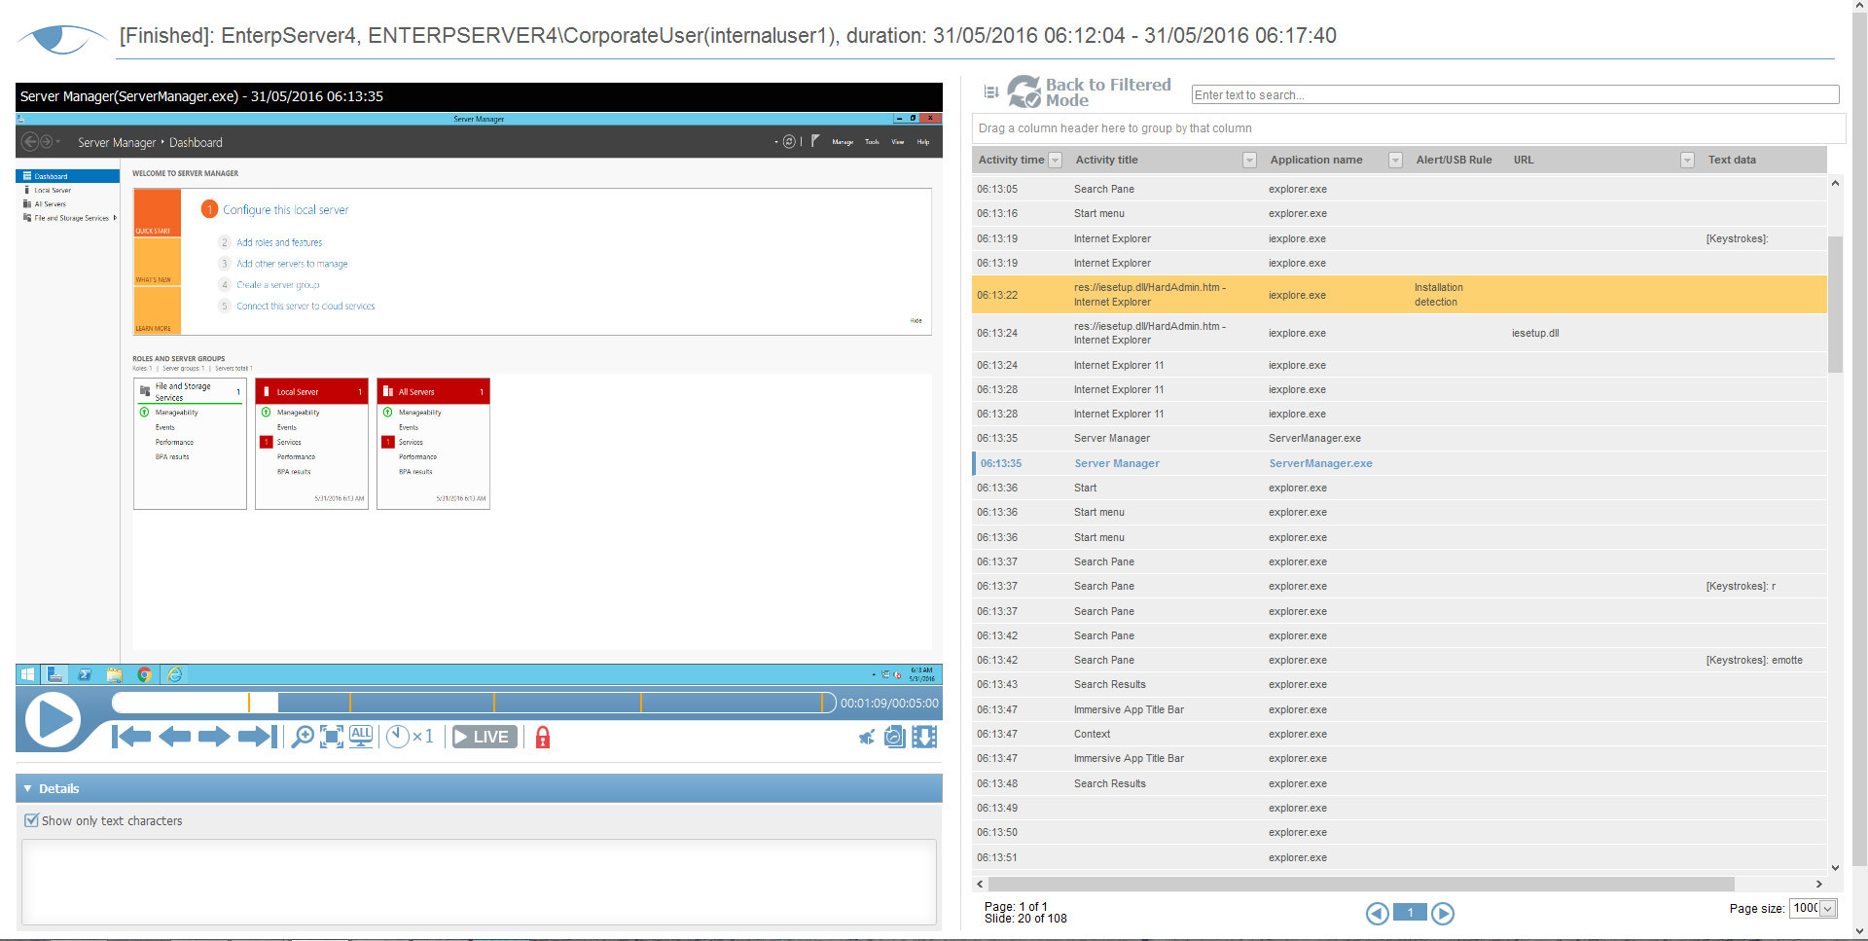This screenshot has height=941, width=1868.
Task: Click the screenshot capture icon
Action: (x=895, y=737)
